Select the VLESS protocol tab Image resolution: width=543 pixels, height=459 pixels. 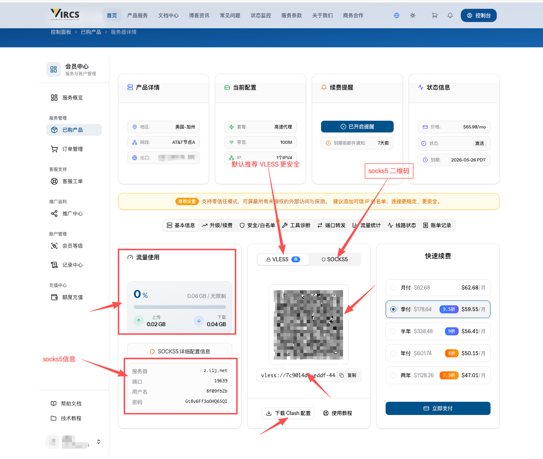(283, 259)
